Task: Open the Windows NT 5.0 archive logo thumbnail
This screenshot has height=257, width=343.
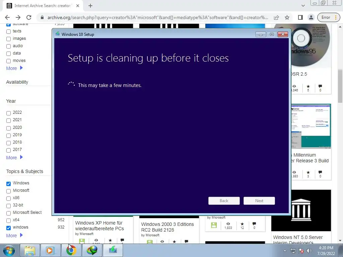Action: point(301,210)
